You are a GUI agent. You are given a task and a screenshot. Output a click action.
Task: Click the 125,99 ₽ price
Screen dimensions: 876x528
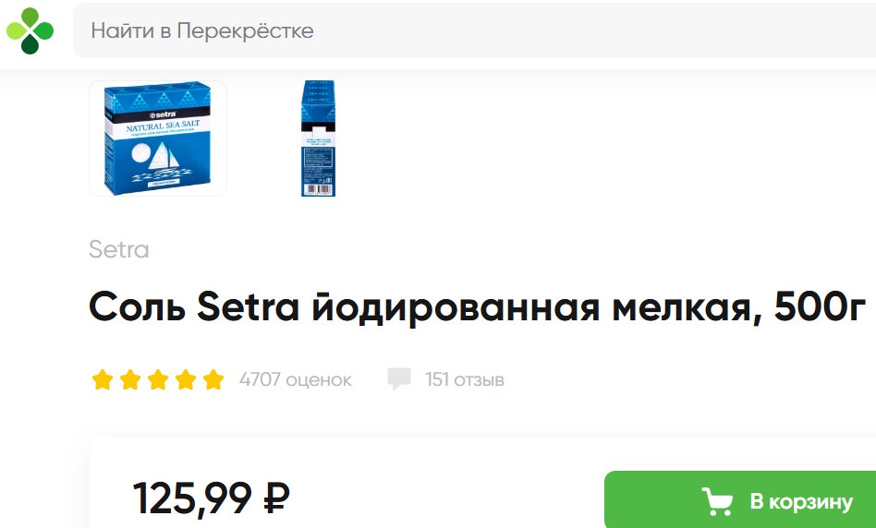pos(212,498)
